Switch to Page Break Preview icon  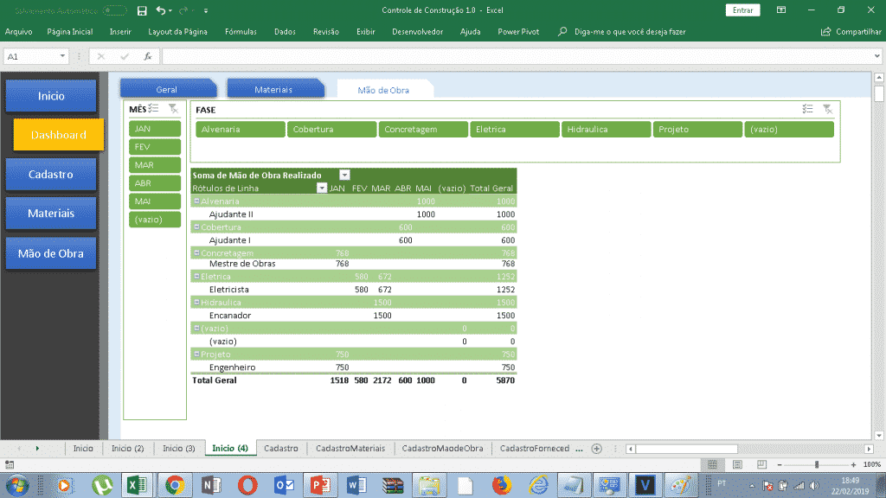(761, 464)
